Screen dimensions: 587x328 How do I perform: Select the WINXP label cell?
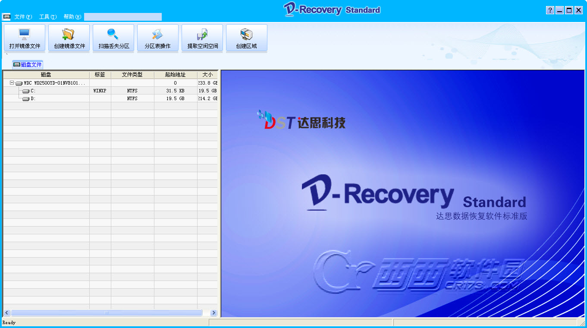pyautogui.click(x=100, y=91)
